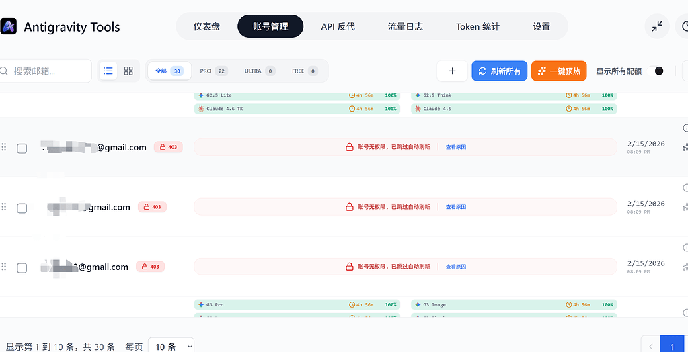Tick the checkbox of the first gmail account
Viewport: 688px width, 352px height.
(22, 148)
